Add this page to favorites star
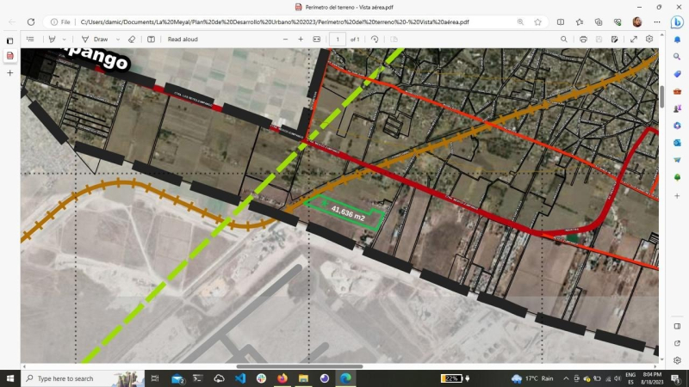 (x=537, y=22)
